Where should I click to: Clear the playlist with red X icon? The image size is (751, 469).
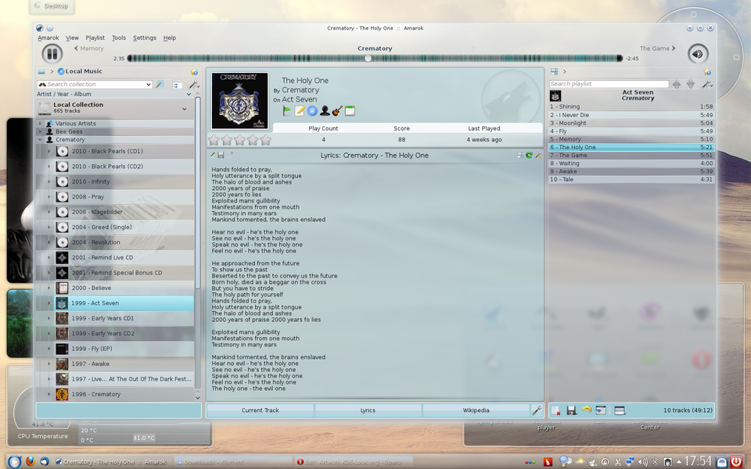555,410
